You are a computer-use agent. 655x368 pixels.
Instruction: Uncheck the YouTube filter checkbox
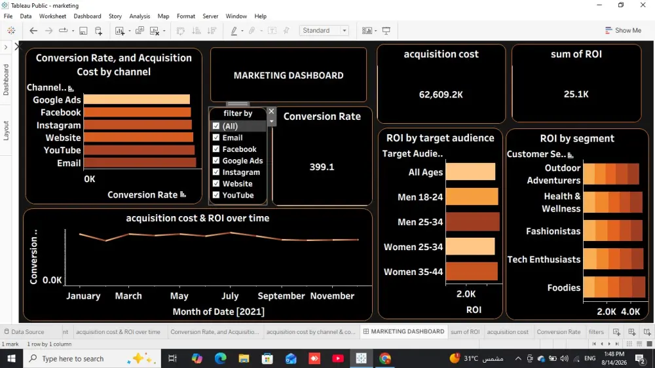click(216, 194)
